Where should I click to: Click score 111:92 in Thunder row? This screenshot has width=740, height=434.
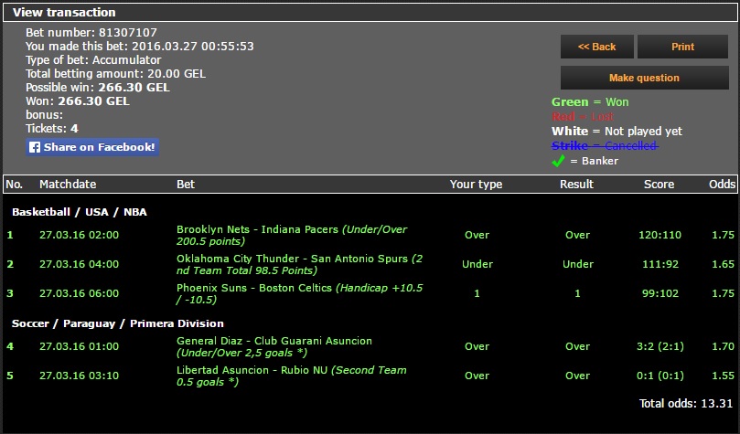(x=660, y=264)
